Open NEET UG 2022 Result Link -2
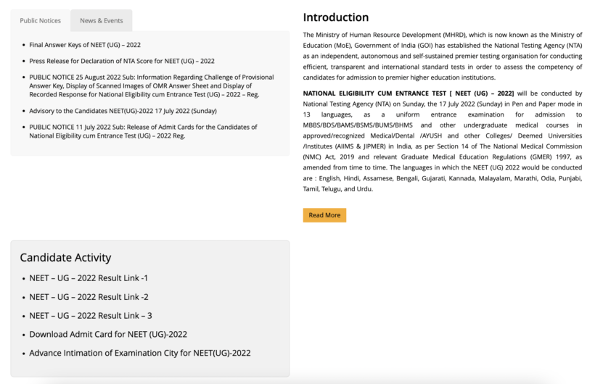595x384 pixels. tap(89, 297)
